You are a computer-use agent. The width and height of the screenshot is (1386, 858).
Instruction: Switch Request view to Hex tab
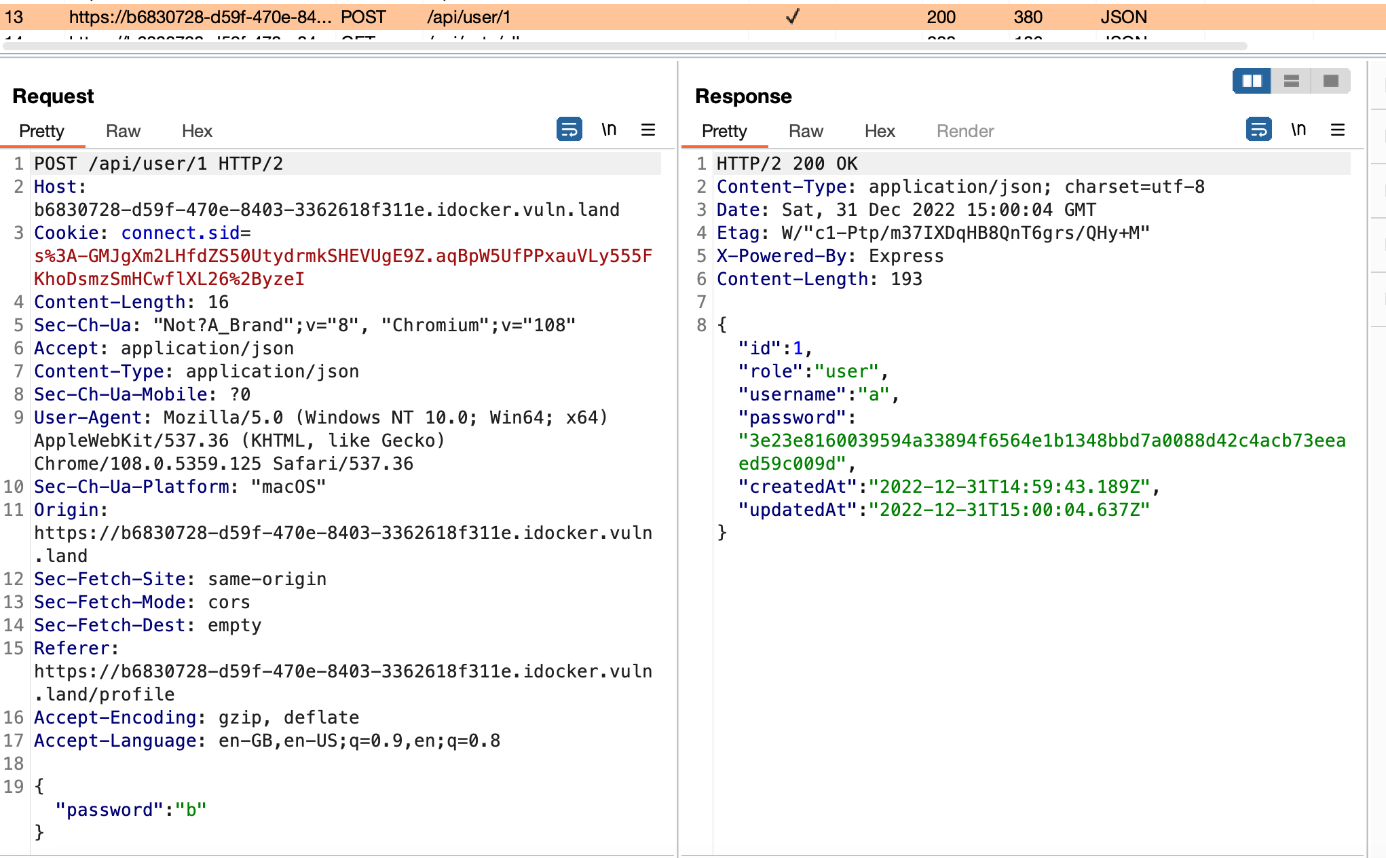[x=197, y=131]
